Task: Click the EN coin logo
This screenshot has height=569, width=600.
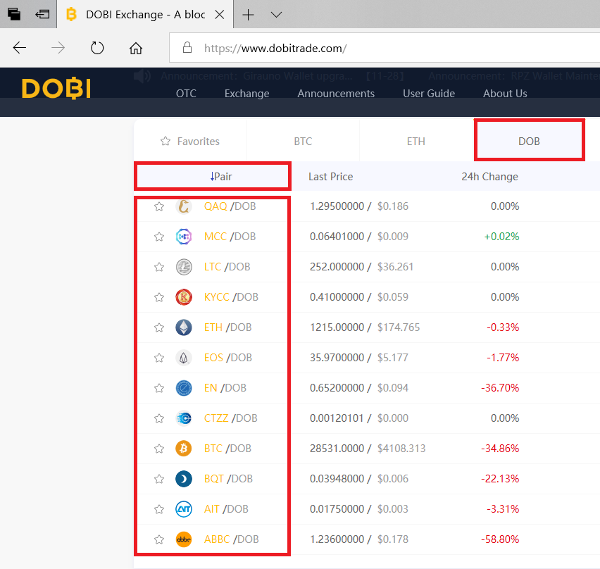Action: point(184,388)
